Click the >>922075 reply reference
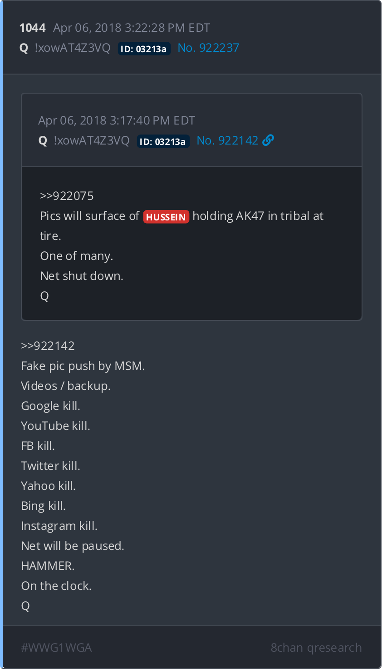382x669 pixels. click(67, 196)
